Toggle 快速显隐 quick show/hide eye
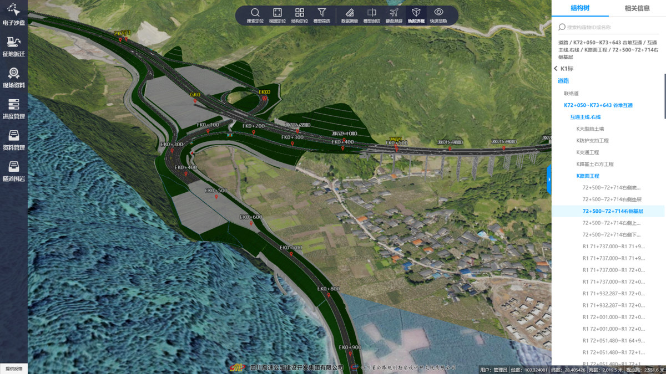This screenshot has width=666, height=374. coord(438,15)
